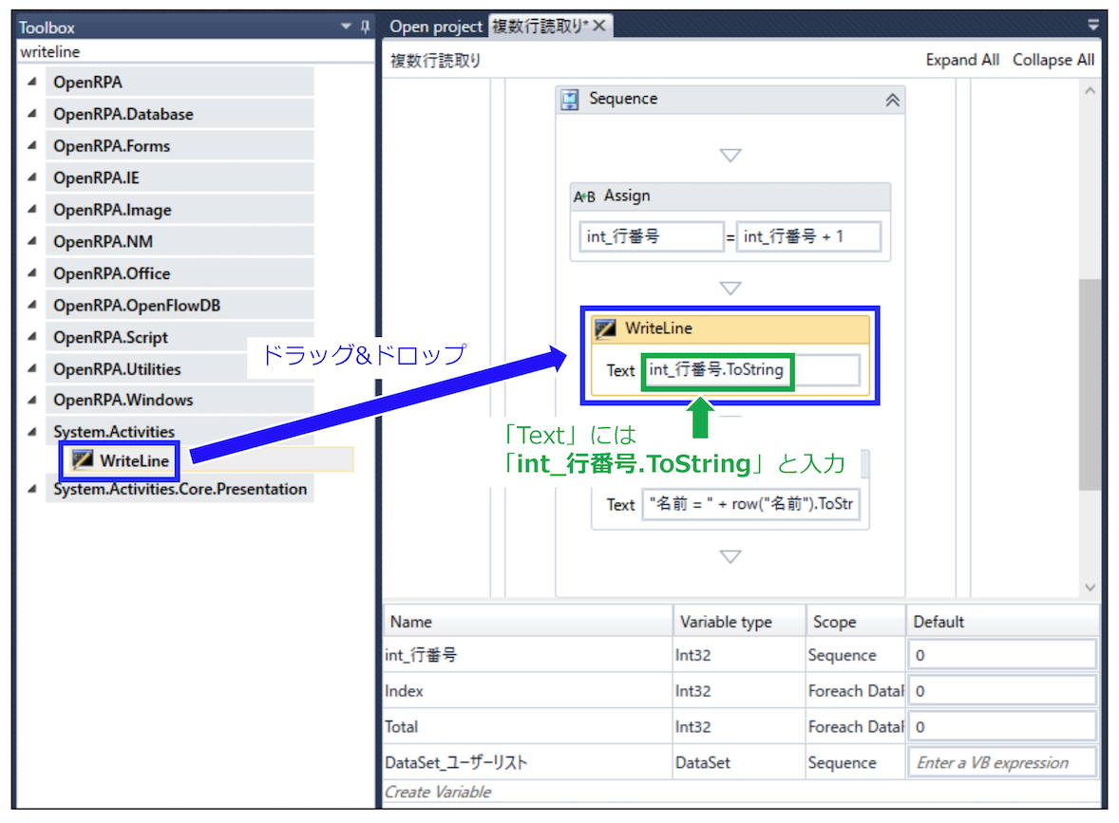Click the Toolbox pin icon
The image size is (1119, 823).
(366, 28)
